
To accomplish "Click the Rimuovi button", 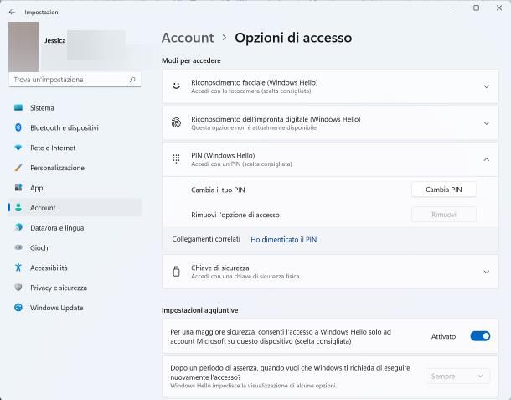I will (443, 215).
